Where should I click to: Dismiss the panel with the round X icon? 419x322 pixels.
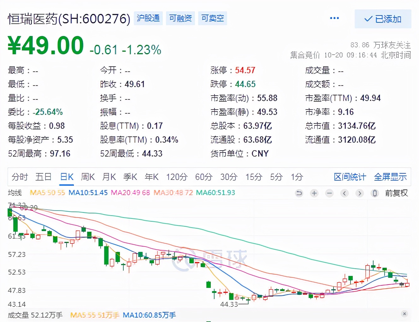[x=404, y=314]
